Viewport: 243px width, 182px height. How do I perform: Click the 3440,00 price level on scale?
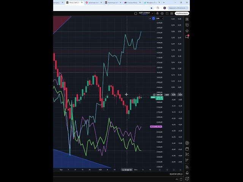pos(159,23)
